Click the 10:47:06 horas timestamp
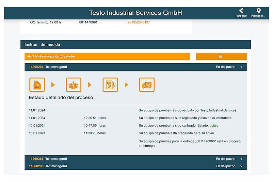The image size is (273, 182). [x=95, y=126]
